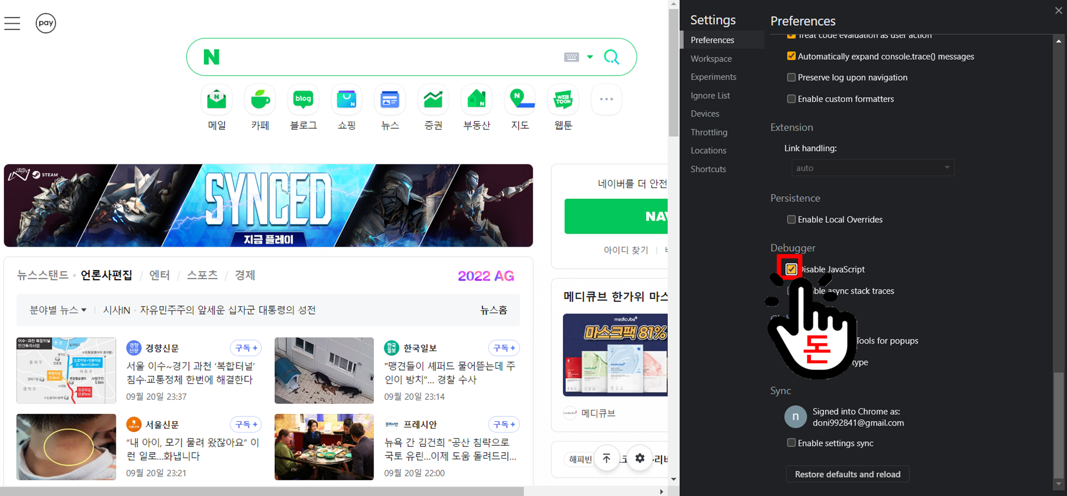Click the horizontal scrollbar right arrow

(662, 492)
